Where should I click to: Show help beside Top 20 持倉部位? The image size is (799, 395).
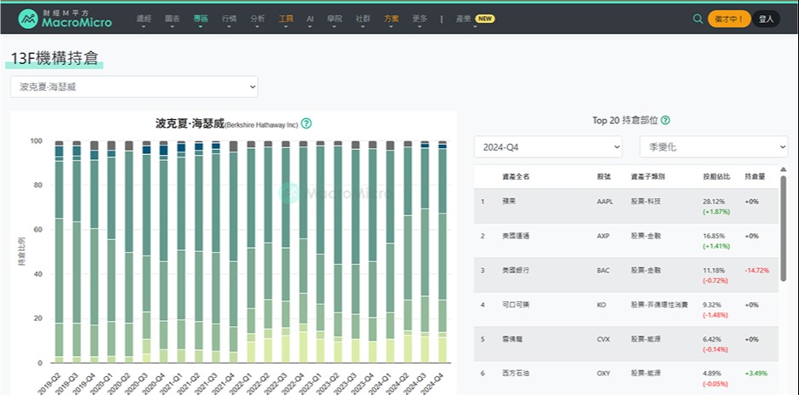[x=665, y=120]
